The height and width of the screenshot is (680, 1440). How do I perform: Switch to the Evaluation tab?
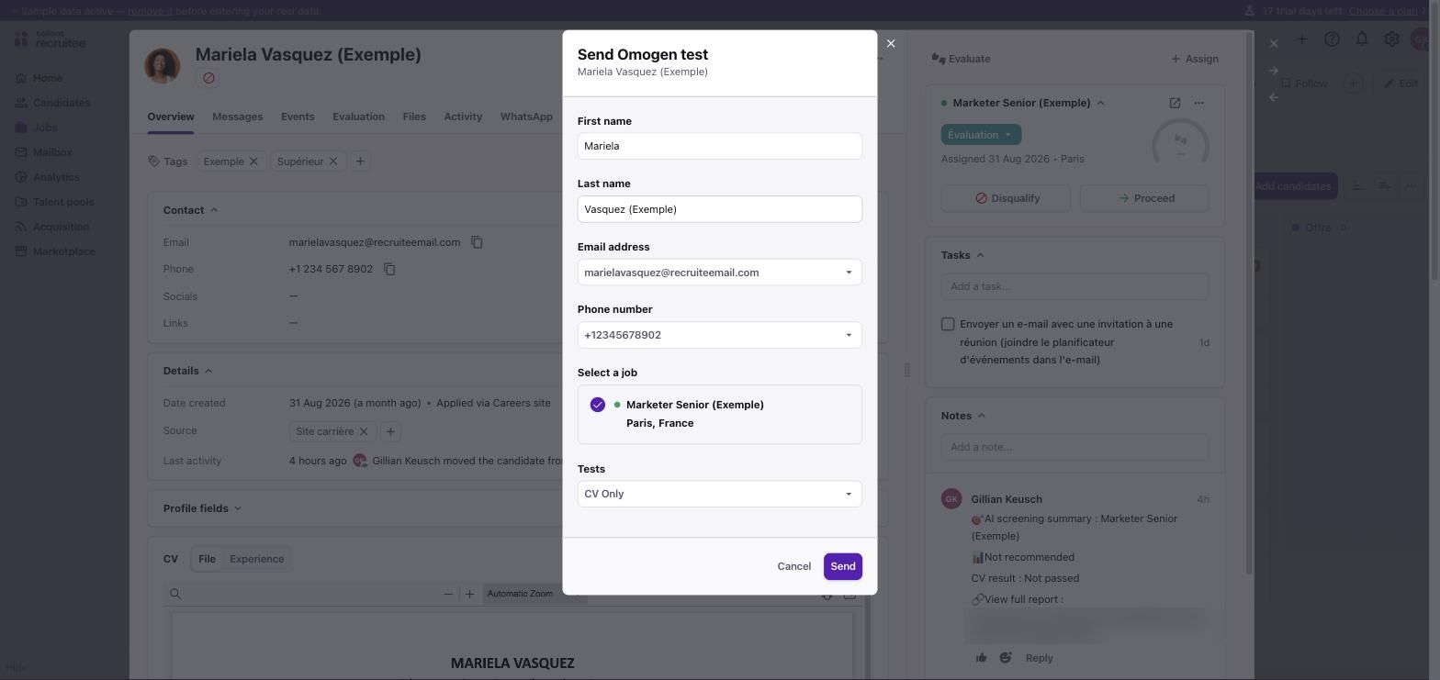click(x=358, y=117)
